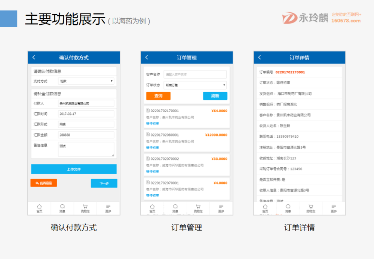Image resolution: width=374 pixels, height=259 pixels.
Task: Click the 客户名称 customer name input field
Action: (x=195, y=74)
